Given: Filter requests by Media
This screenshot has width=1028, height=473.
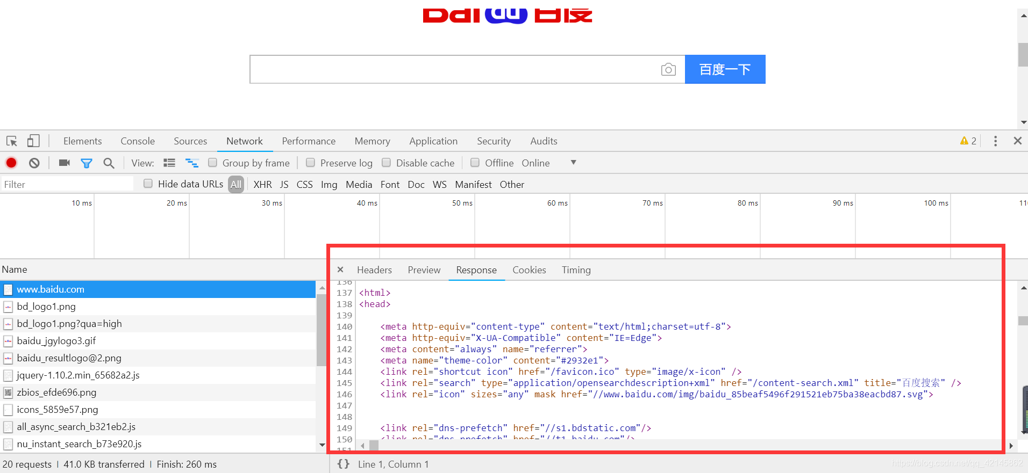Looking at the screenshot, I should pos(359,184).
